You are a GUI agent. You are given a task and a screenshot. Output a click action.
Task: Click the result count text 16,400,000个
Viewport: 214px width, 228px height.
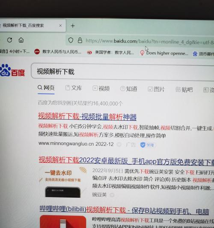click(108, 104)
